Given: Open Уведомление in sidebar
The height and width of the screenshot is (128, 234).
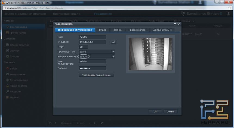Looking at the screenshot, I should 17,74.
